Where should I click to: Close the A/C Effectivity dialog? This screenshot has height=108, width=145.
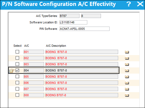140,4
